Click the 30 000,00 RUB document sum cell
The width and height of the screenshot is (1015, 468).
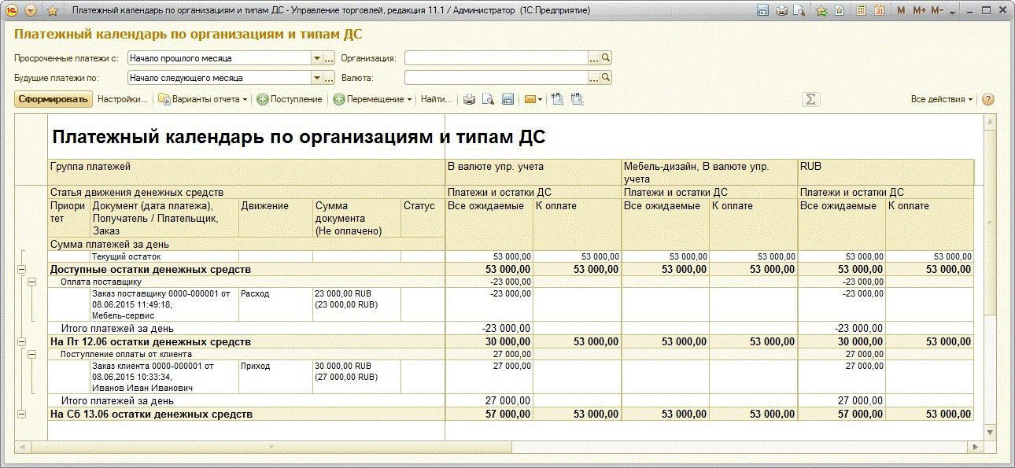[x=356, y=377]
